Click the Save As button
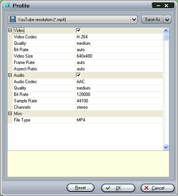The height and width of the screenshot is (196, 178). [x=152, y=19]
